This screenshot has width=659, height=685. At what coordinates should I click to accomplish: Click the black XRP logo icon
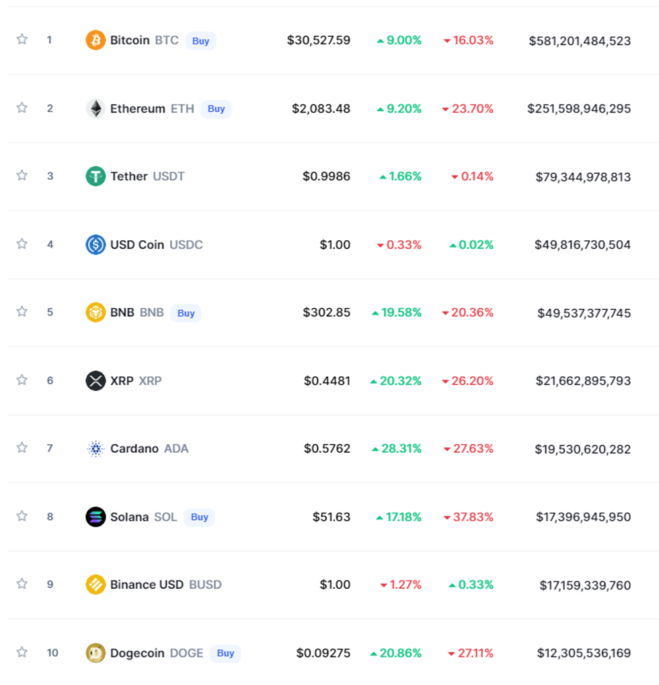[x=95, y=381]
